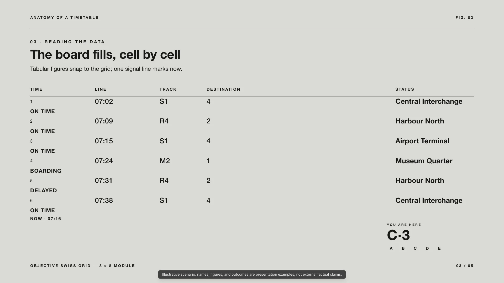The height and width of the screenshot is (283, 504).
Task: Click the R4 cell in the 07:09 row
Action: pos(164,121)
